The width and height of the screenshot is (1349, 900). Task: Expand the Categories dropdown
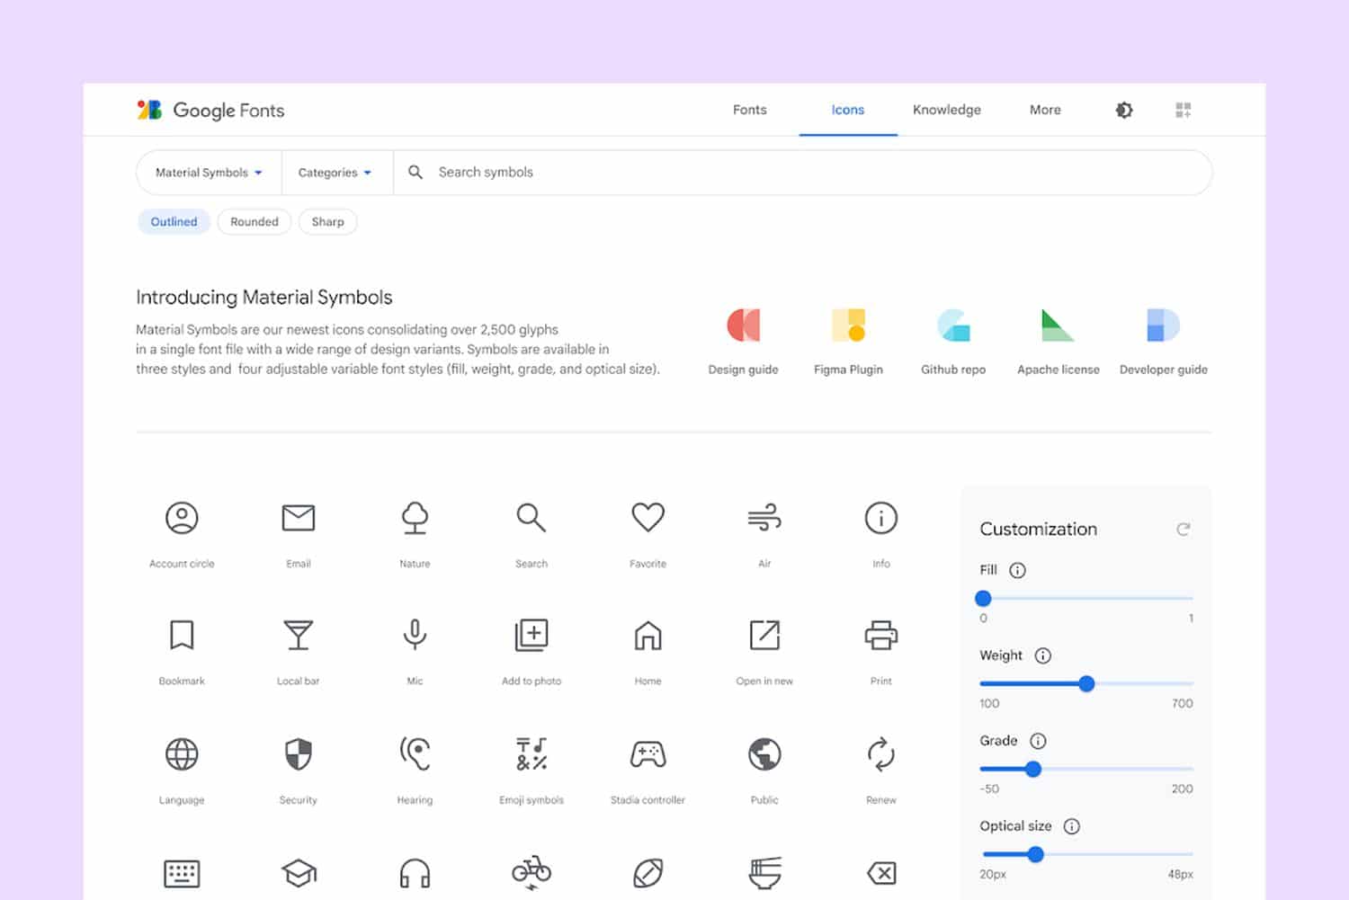335,173
